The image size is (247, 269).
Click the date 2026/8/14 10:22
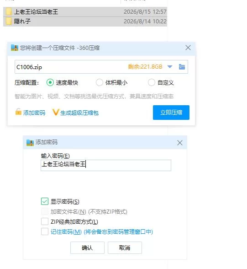click(145, 22)
